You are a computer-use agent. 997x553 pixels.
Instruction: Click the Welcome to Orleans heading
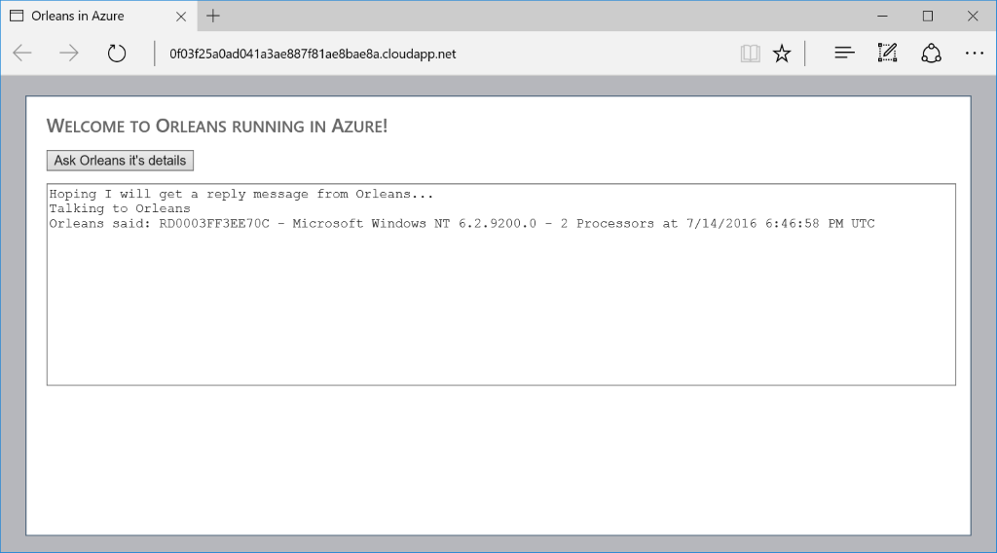[217, 126]
